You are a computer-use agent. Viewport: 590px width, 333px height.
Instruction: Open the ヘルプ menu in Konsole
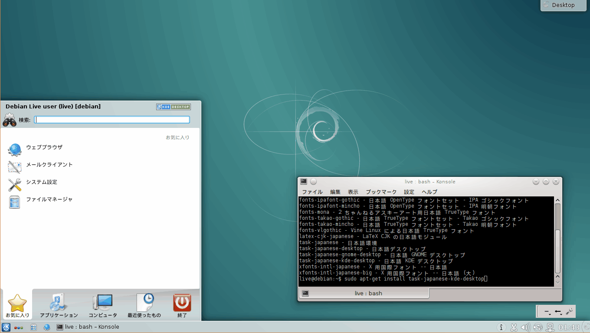pos(429,192)
